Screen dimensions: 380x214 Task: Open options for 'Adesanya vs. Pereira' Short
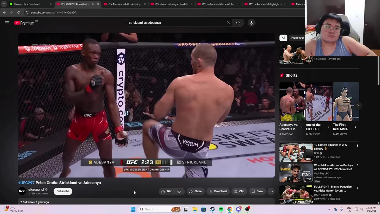point(302,126)
